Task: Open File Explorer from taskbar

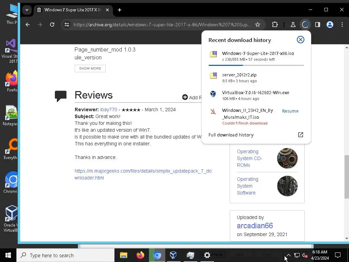Action: click(123, 255)
